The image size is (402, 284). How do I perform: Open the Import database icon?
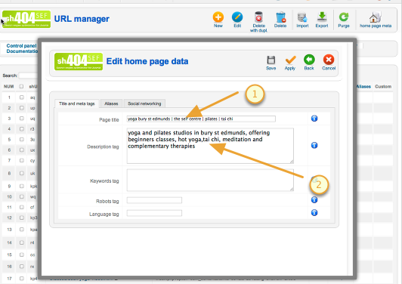302,17
